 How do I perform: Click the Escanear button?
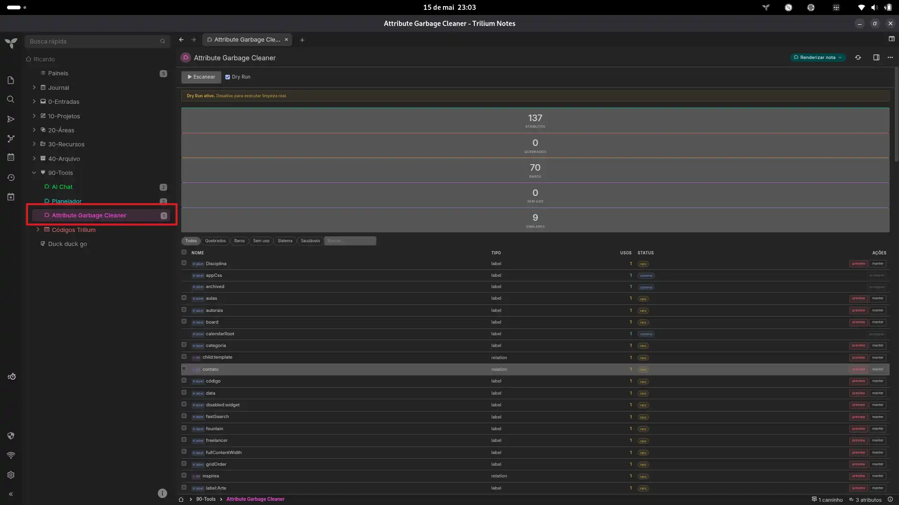201,77
